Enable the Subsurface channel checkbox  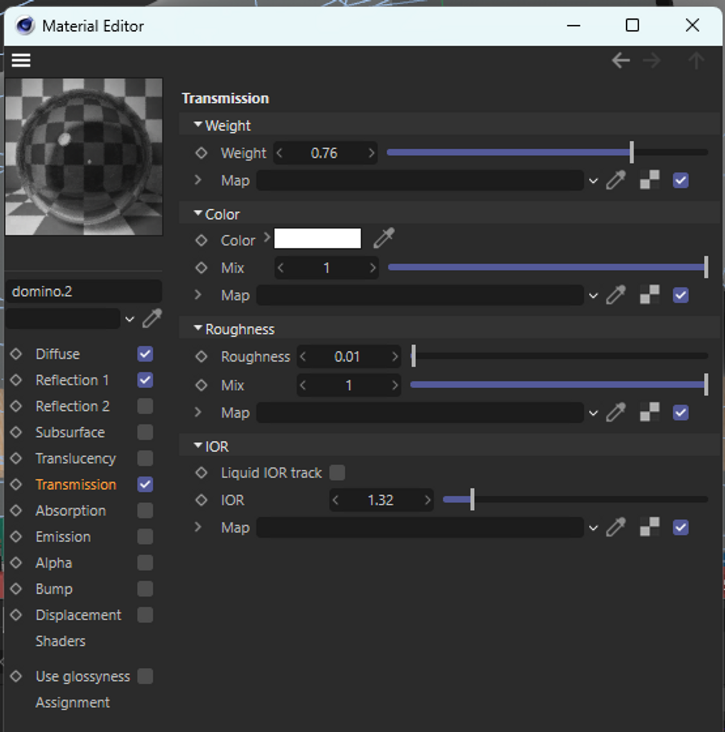click(x=145, y=432)
